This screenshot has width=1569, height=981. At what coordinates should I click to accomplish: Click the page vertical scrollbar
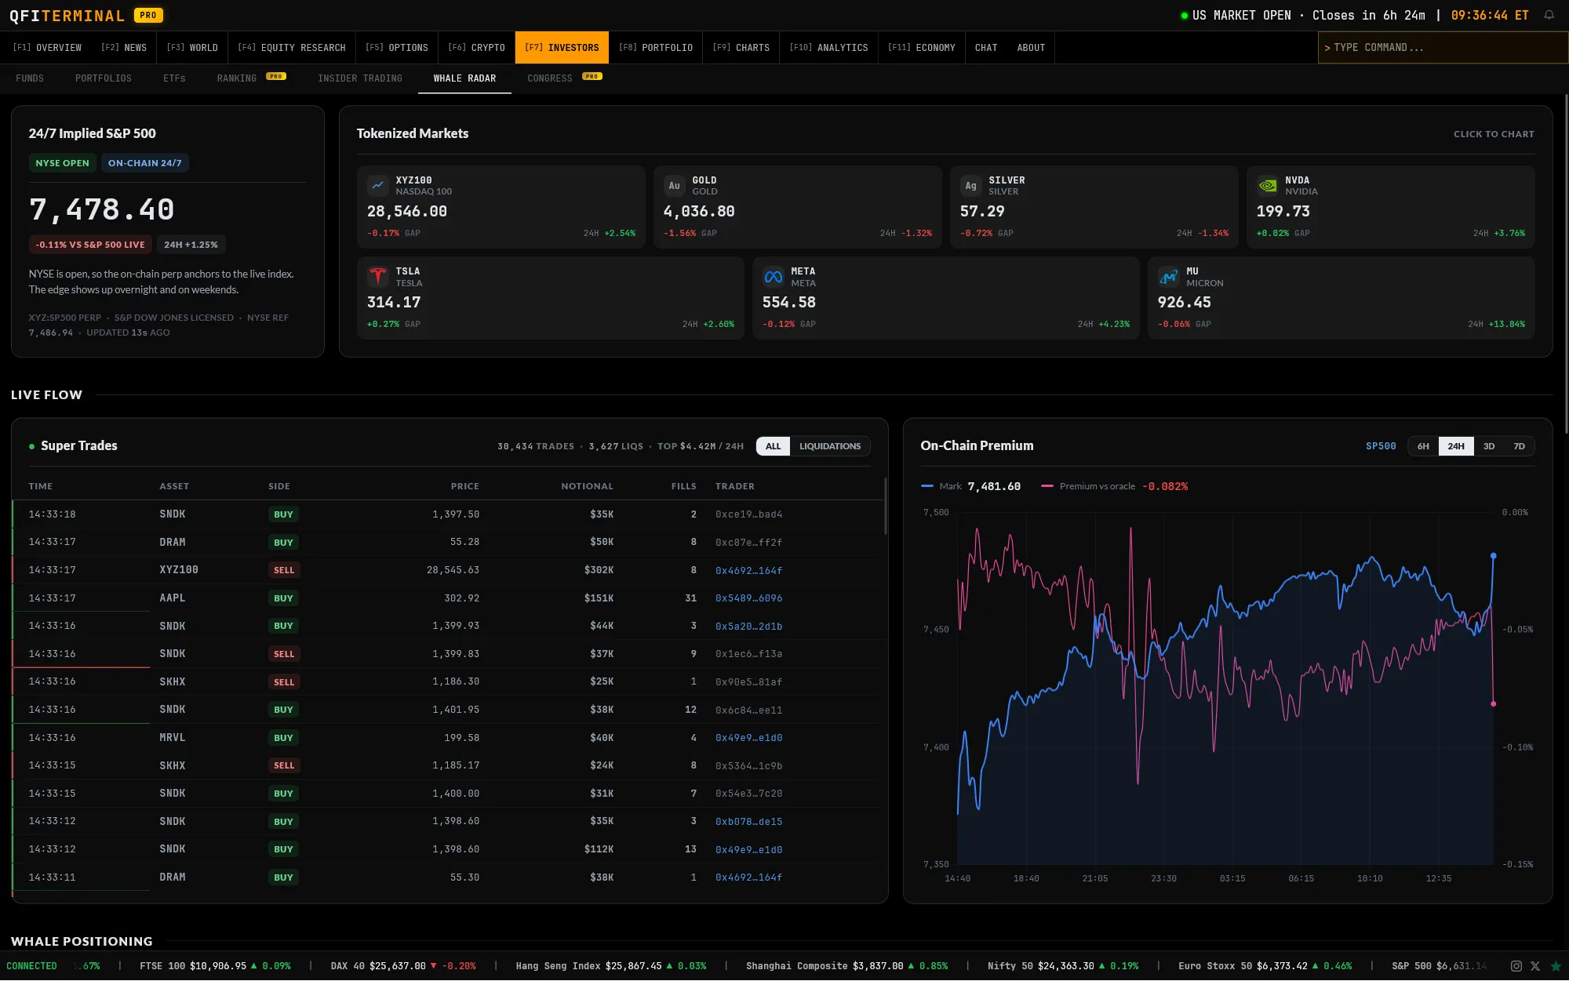point(1566,263)
